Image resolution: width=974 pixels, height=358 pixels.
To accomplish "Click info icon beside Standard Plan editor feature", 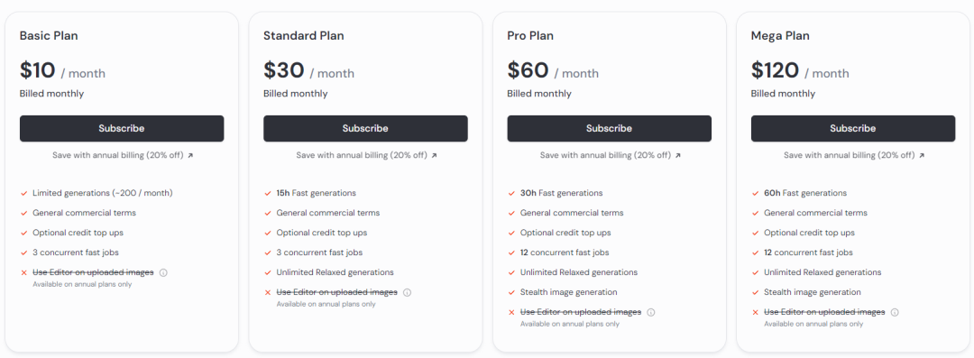I will tap(408, 292).
